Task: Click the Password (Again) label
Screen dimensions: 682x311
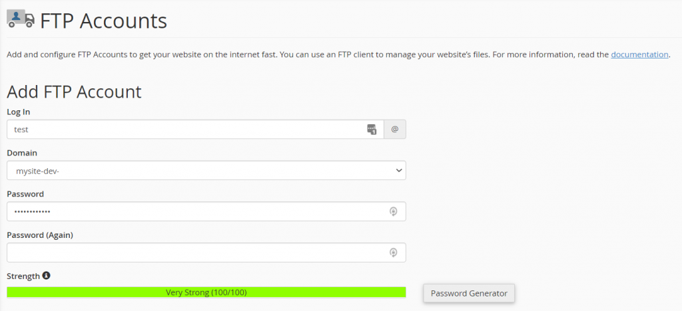Action: (40, 235)
